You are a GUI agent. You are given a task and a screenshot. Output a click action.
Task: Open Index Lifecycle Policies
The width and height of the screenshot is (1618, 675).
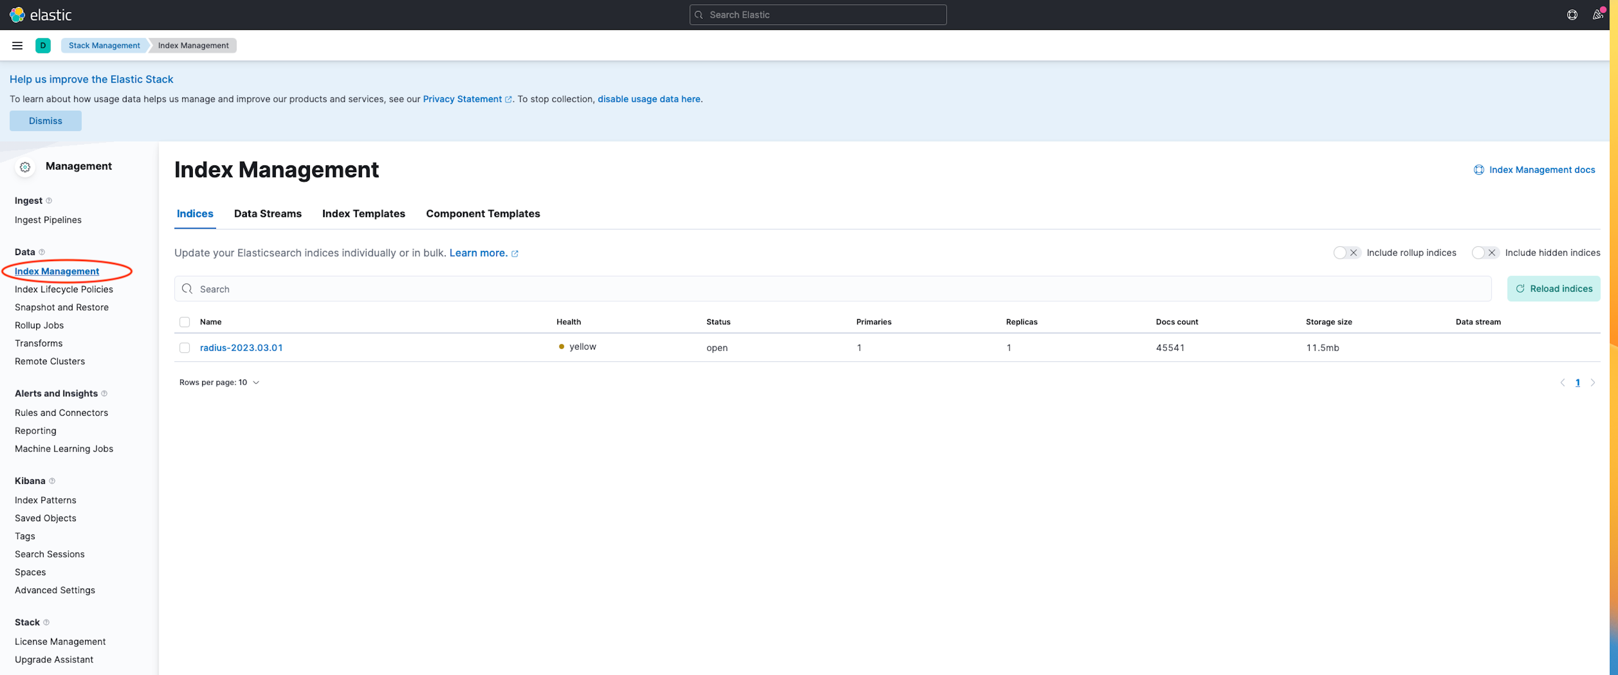64,289
